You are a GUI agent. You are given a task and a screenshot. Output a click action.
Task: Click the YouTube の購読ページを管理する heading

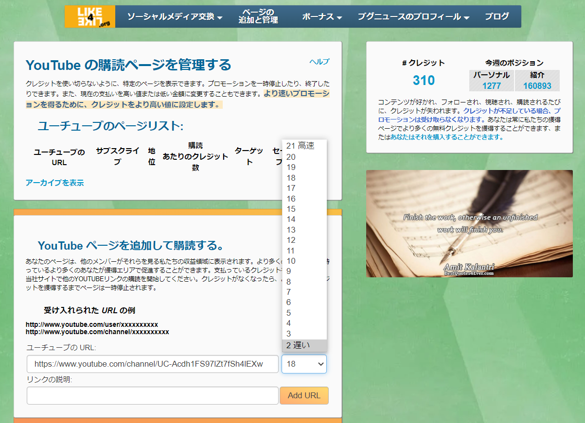point(128,65)
